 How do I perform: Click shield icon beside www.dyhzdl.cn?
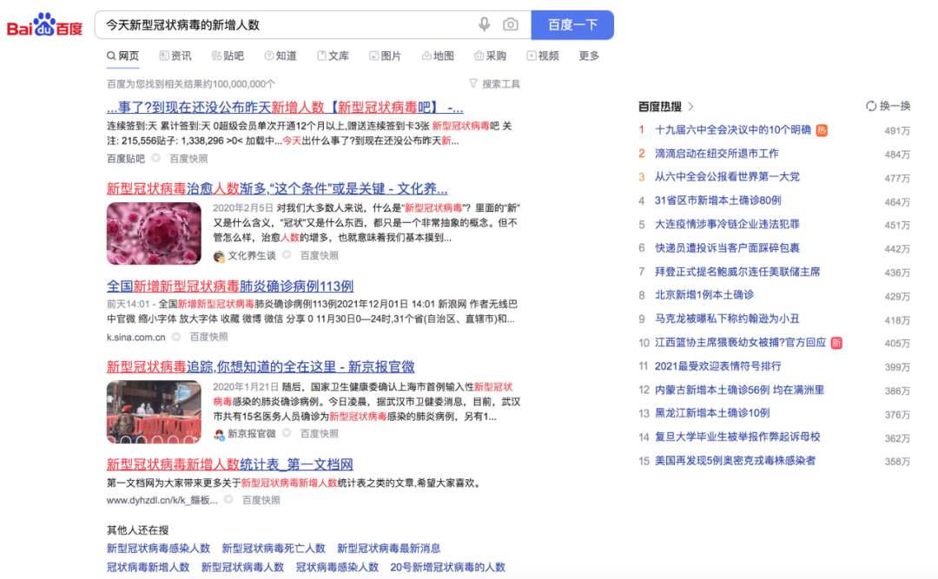coord(228,499)
